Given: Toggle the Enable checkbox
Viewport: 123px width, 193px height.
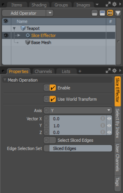Looking at the screenshot, I should click(53, 88).
